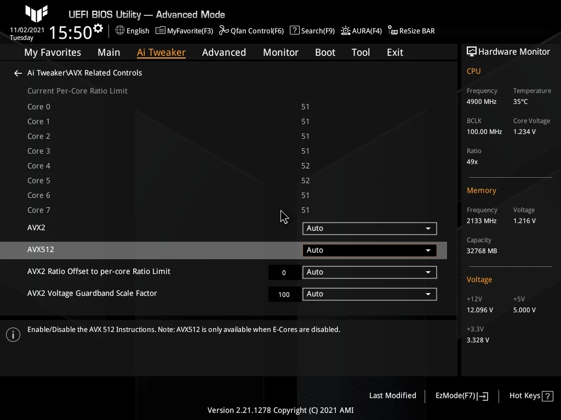Click the Hardware Monitor icon
Viewport: 561px width, 420px height.
pos(472,52)
